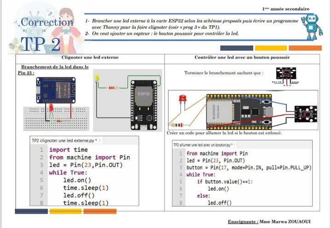Click the blue robot mascot icon
Screen dimensions: 331x228
(x=311, y=26)
